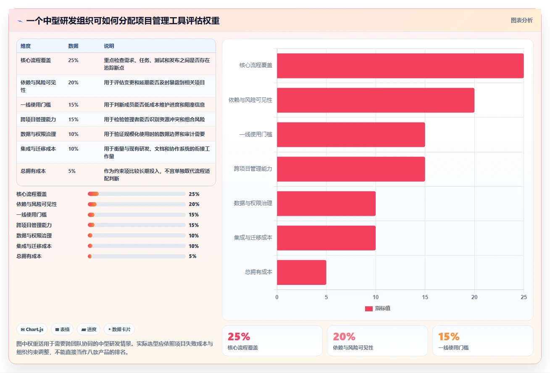Click the 数据 table column header

pos(73,46)
